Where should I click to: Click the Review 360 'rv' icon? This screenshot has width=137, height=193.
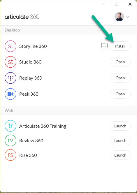[10, 141]
